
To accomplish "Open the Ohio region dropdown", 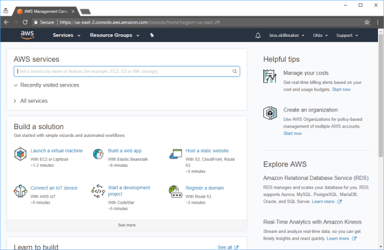I will [x=320, y=35].
